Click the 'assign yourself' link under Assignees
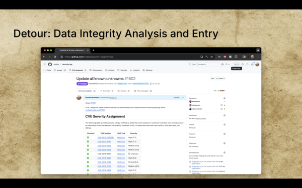This screenshot has width=302, height=188. 200,118
